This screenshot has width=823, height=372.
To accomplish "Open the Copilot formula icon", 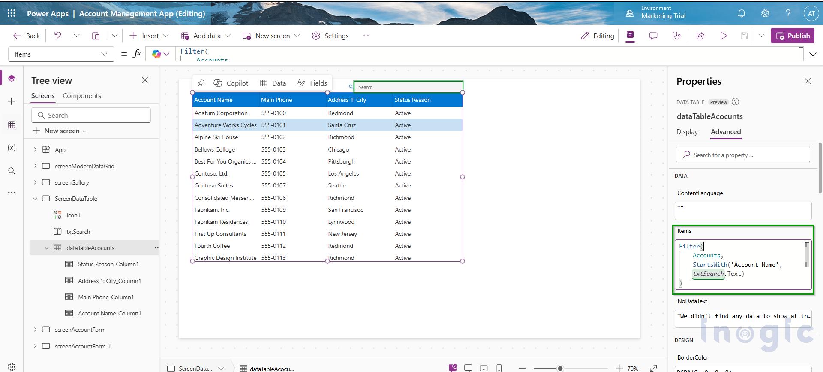I will tap(156, 54).
